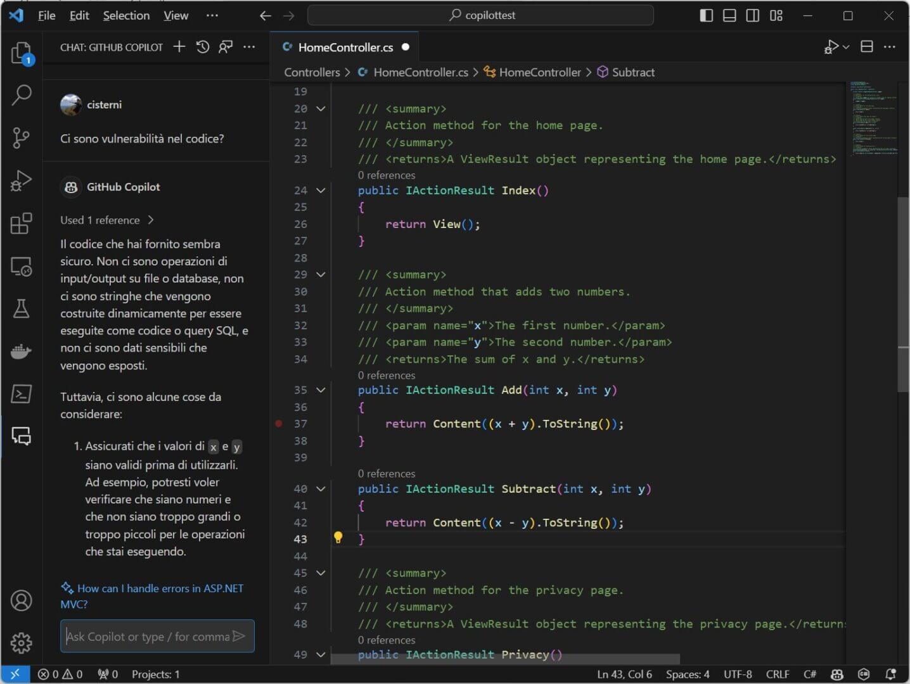
Task: Toggle the breakpoint on line 37
Action: 278,424
